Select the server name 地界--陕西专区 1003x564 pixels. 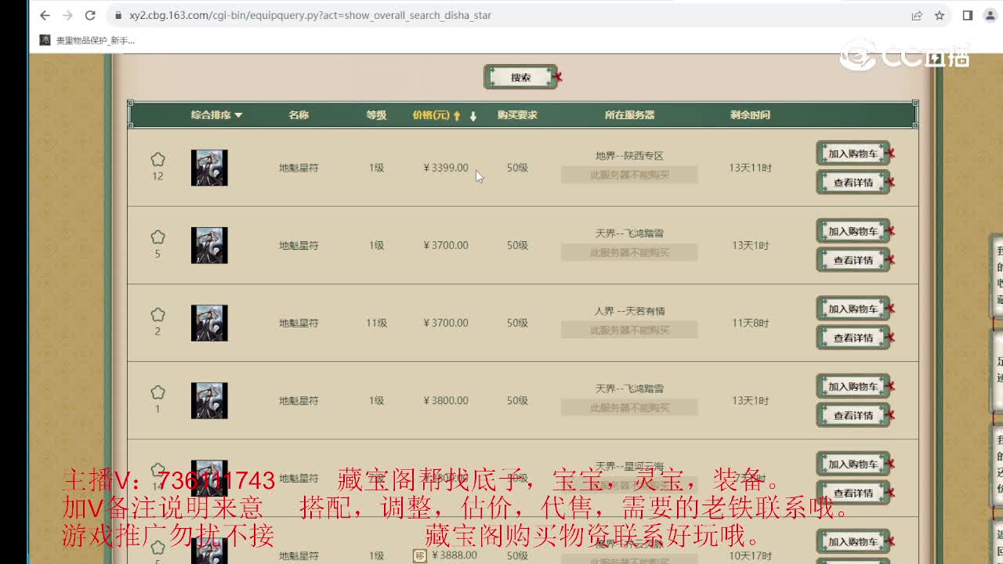point(629,156)
